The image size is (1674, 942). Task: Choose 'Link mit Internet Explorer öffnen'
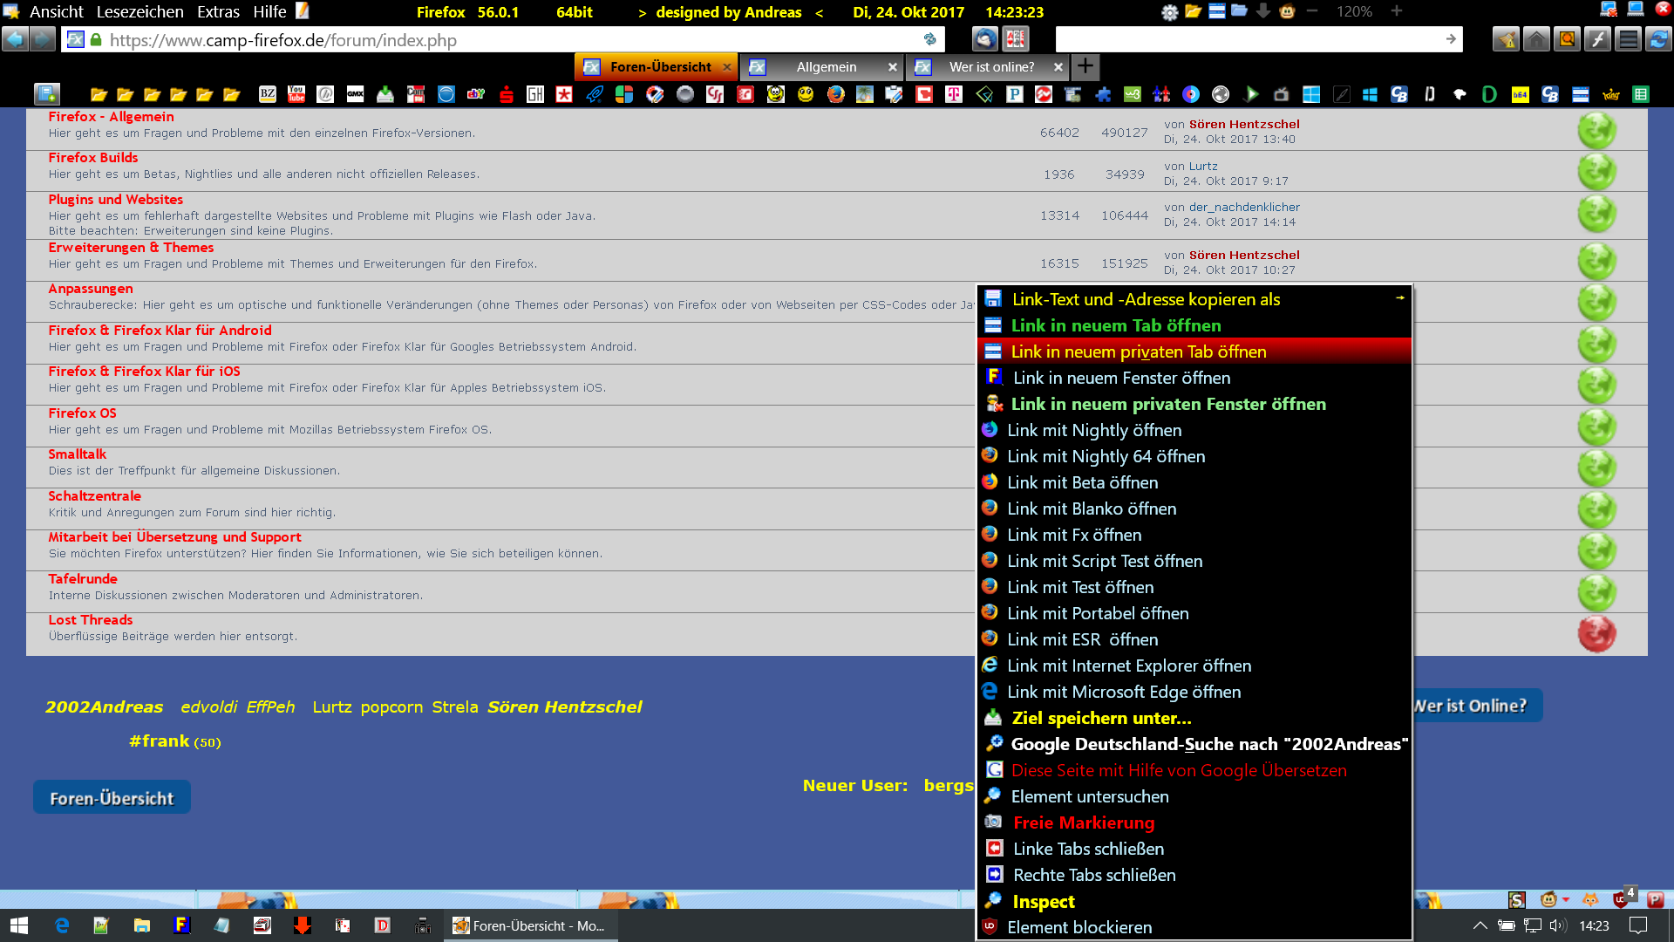[x=1128, y=666]
